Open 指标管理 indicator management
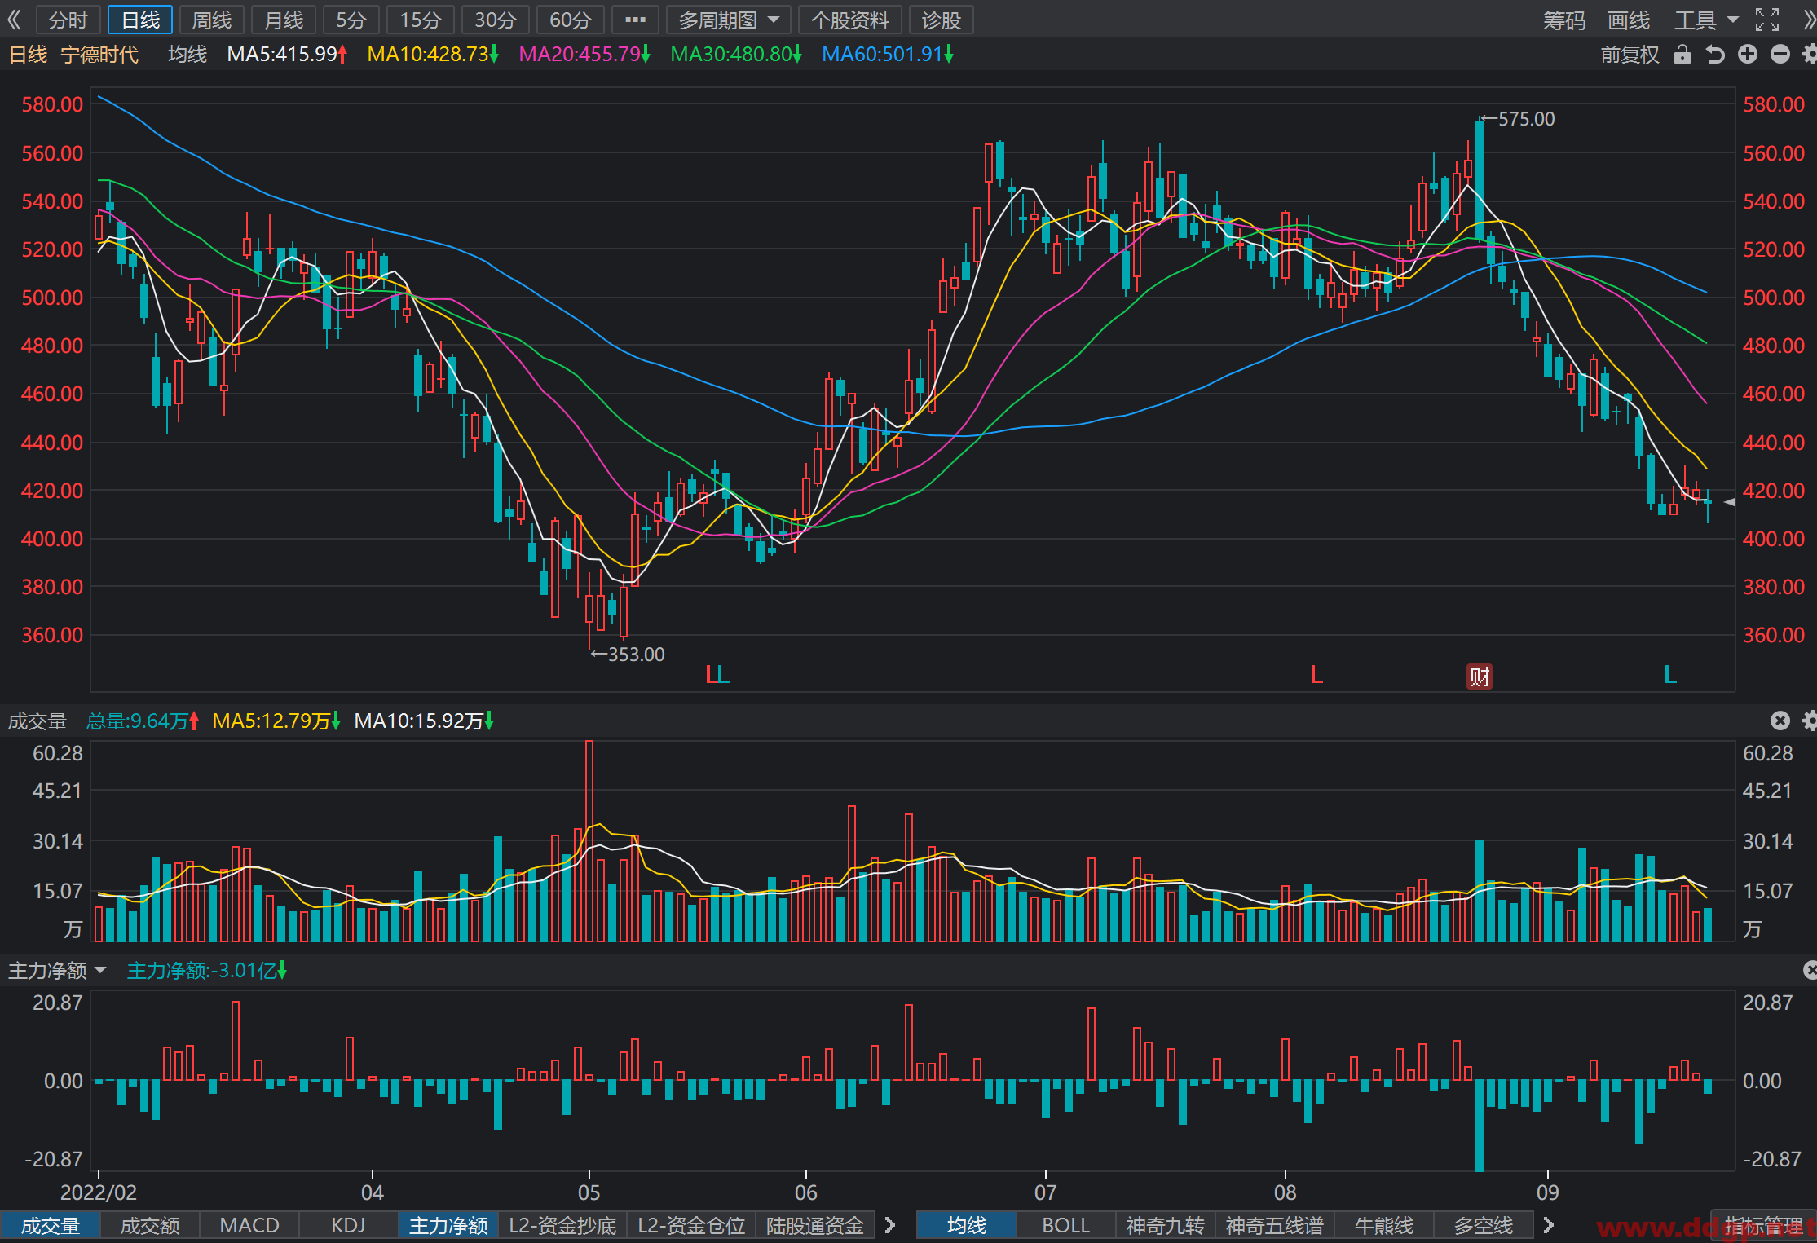 pyautogui.click(x=1763, y=1225)
